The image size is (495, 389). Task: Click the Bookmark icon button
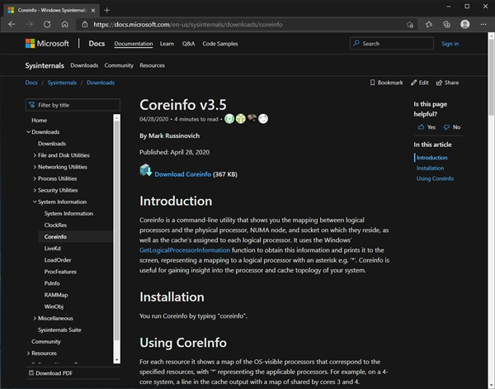click(386, 83)
